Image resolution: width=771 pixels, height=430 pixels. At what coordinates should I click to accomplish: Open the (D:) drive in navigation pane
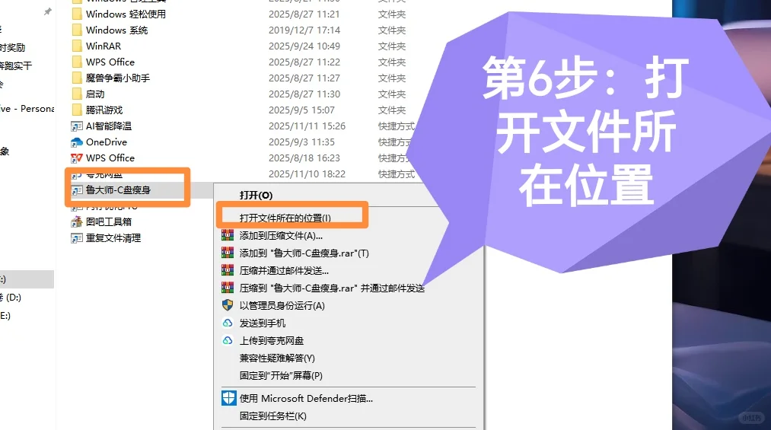click(11, 298)
